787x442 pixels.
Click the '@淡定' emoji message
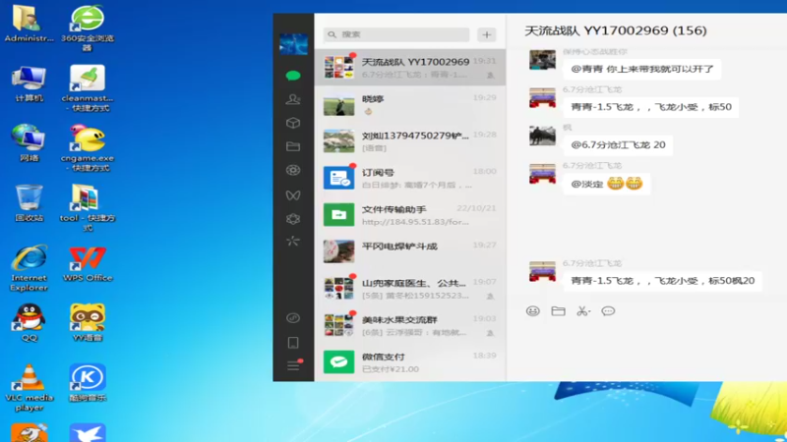[x=607, y=184]
